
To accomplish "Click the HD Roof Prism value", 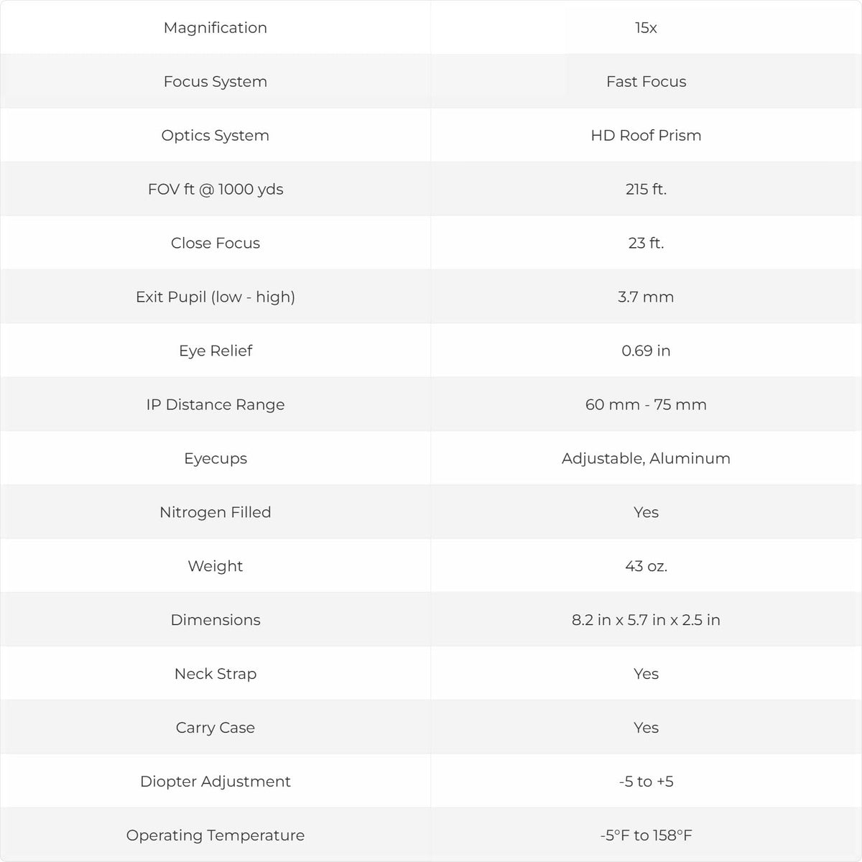I will (x=646, y=135).
